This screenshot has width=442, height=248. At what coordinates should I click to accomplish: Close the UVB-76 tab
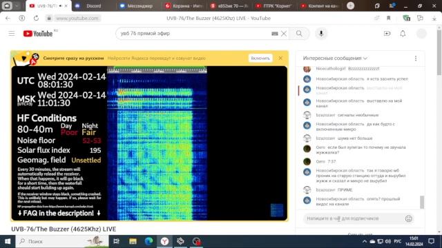[x=66, y=6]
